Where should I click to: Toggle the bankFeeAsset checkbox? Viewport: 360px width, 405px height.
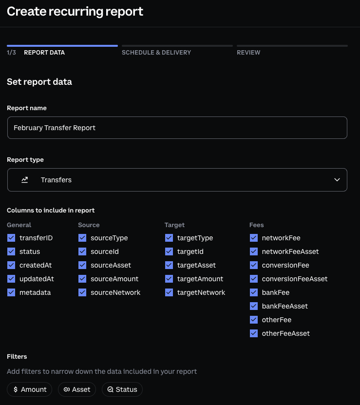(254, 306)
